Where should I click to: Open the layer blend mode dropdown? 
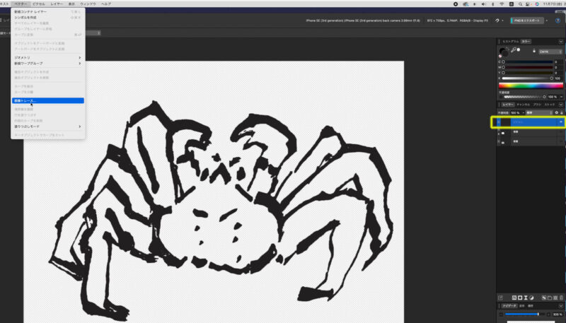540,113
